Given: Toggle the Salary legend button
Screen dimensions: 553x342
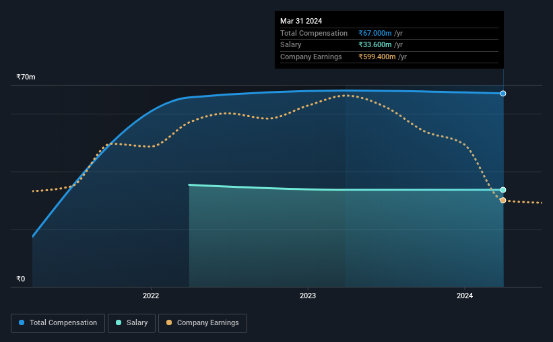Looking at the screenshot, I should coord(131,323).
